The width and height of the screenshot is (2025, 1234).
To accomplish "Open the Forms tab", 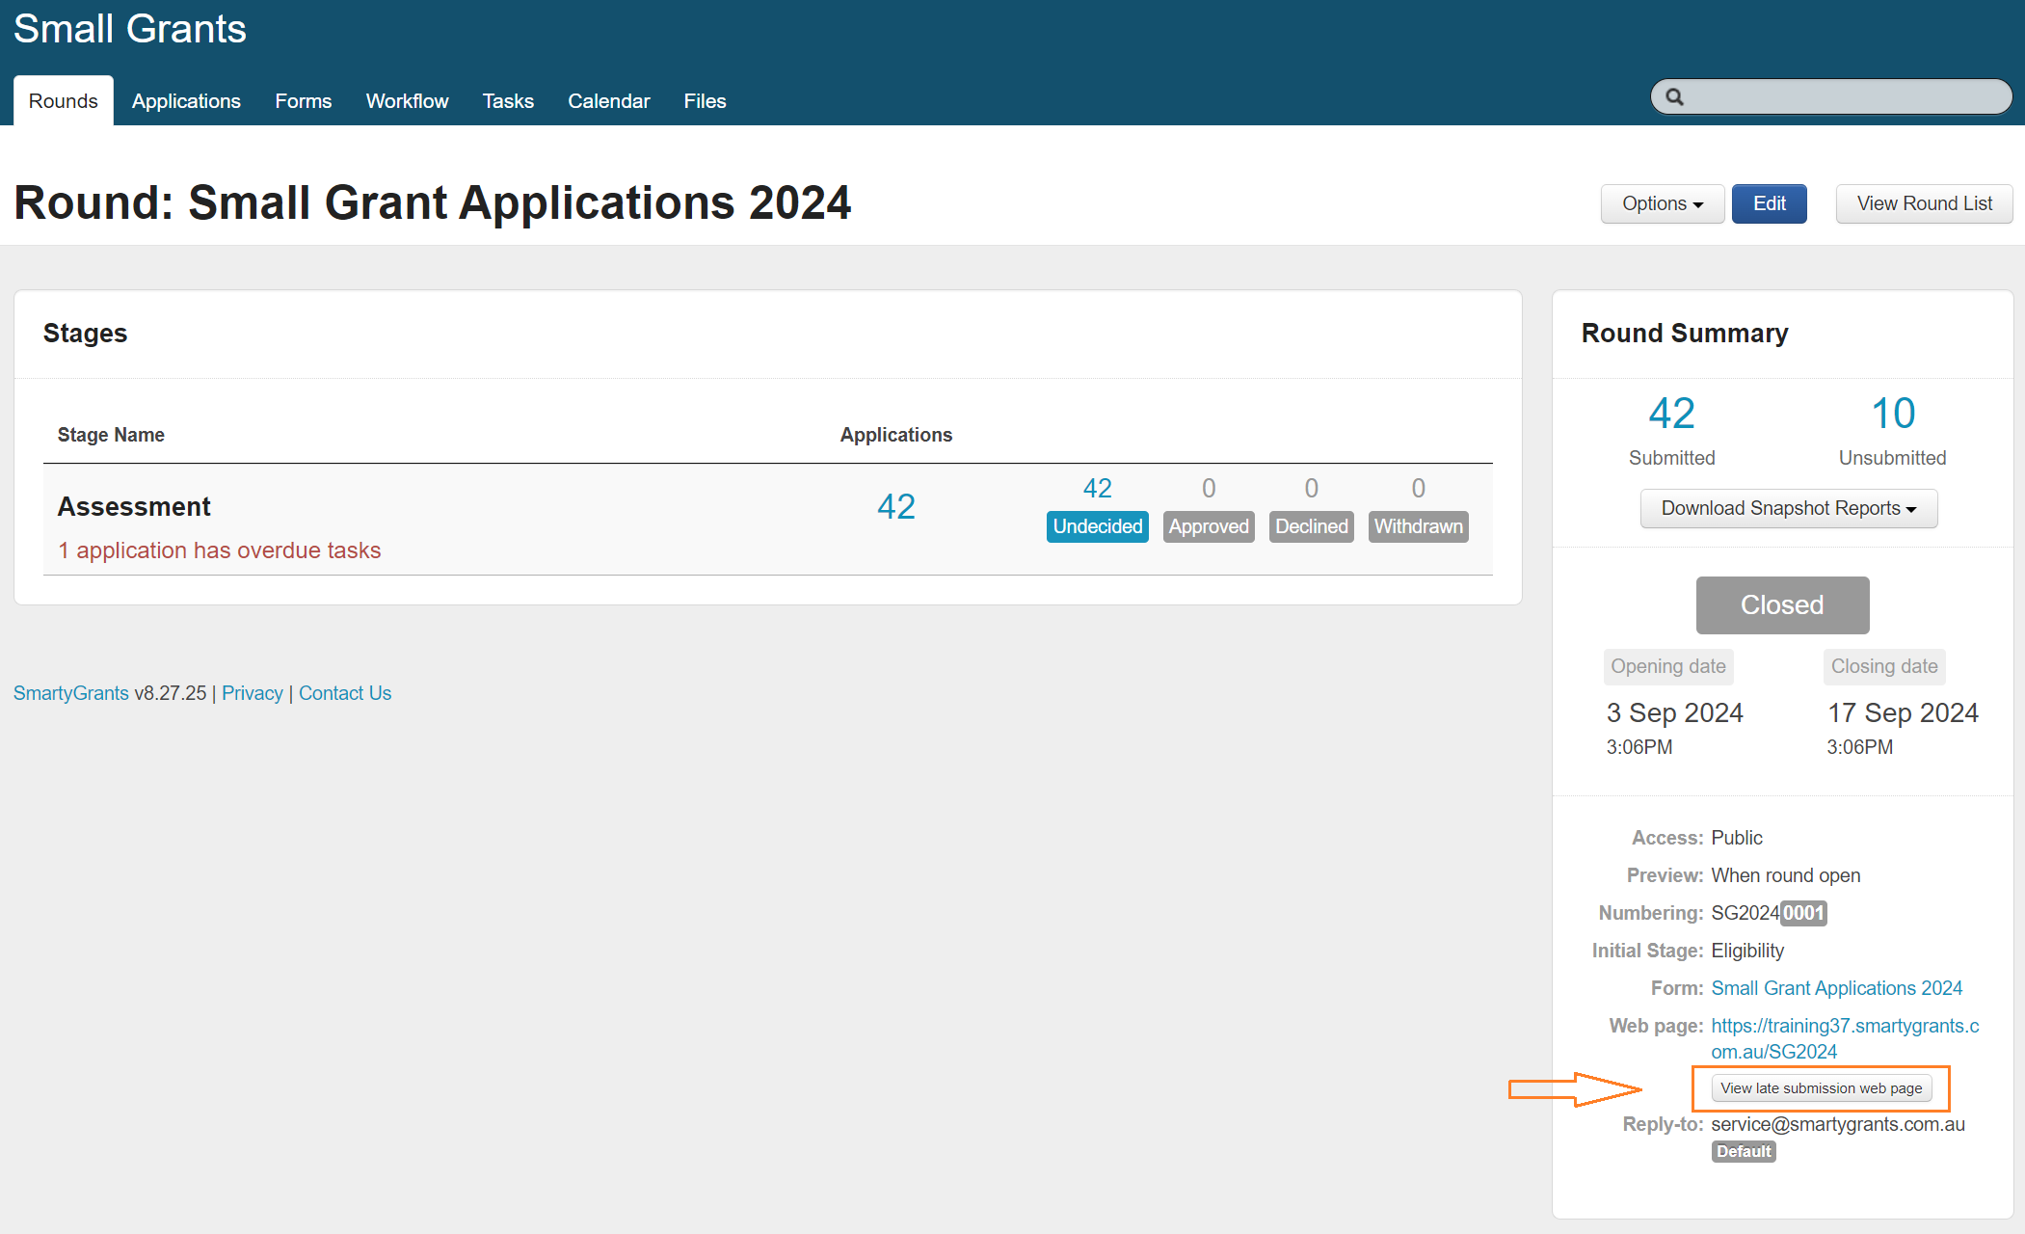I will (303, 101).
